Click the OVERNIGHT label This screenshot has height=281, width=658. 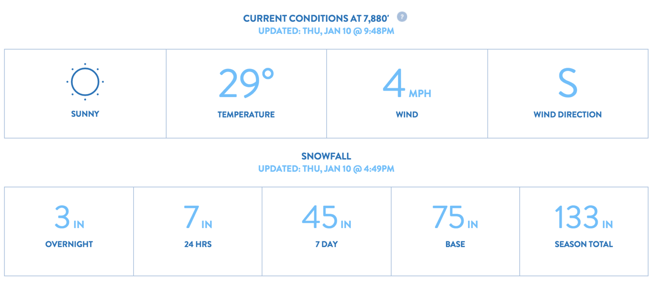[69, 244]
